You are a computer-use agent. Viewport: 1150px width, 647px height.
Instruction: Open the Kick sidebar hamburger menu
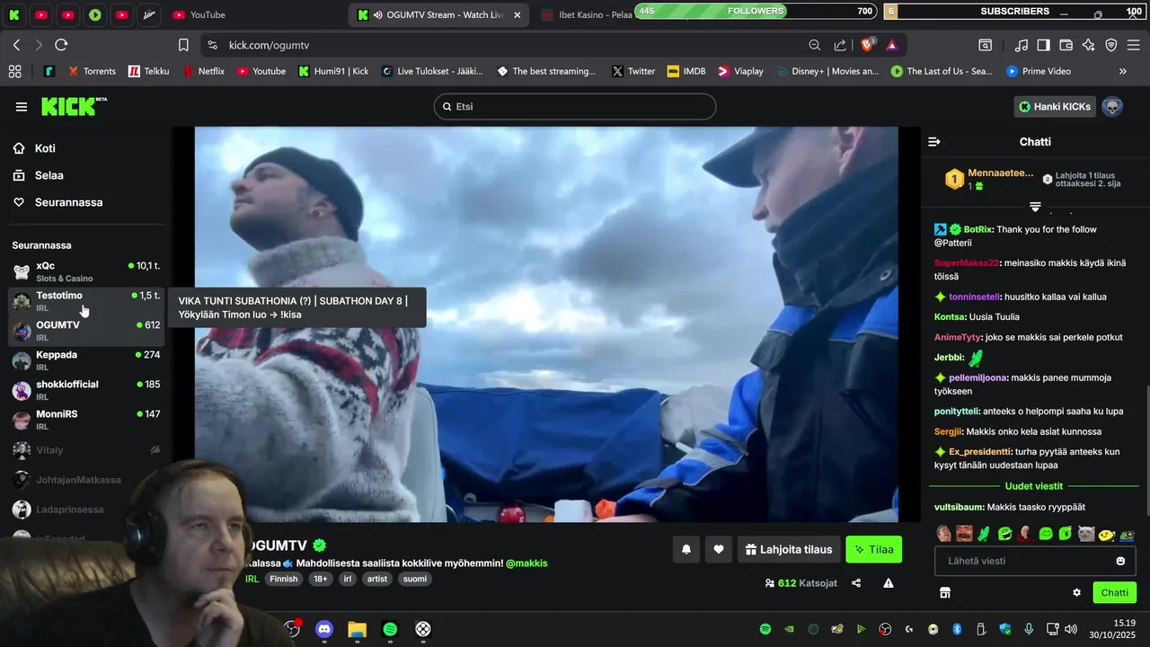click(22, 107)
